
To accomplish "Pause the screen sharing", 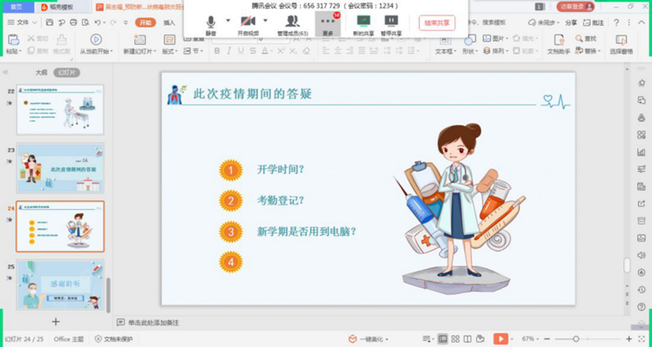I will tap(391, 22).
